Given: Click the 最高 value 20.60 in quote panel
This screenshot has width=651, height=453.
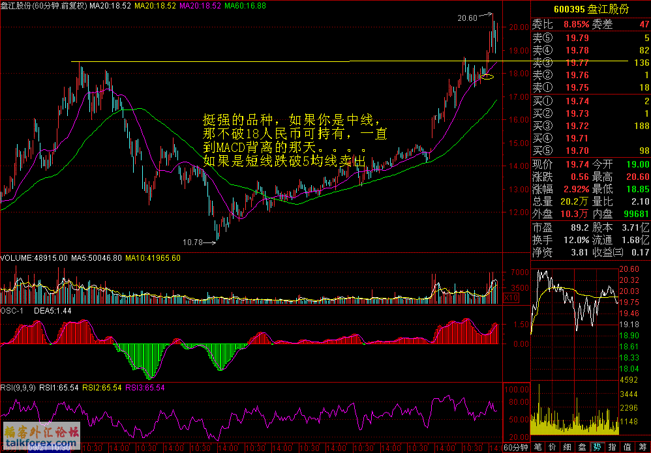Looking at the screenshot, I should tap(638, 177).
